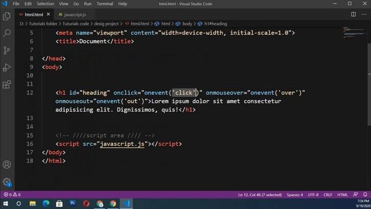The image size is (371, 209).
Task: Open the Help menu
Action: pyautogui.click(x=122, y=4)
